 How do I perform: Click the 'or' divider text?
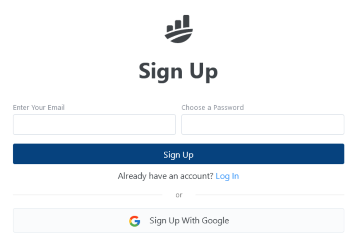point(179,195)
